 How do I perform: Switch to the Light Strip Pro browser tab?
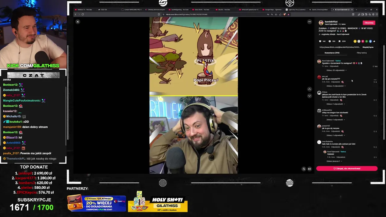[x=296, y=10]
